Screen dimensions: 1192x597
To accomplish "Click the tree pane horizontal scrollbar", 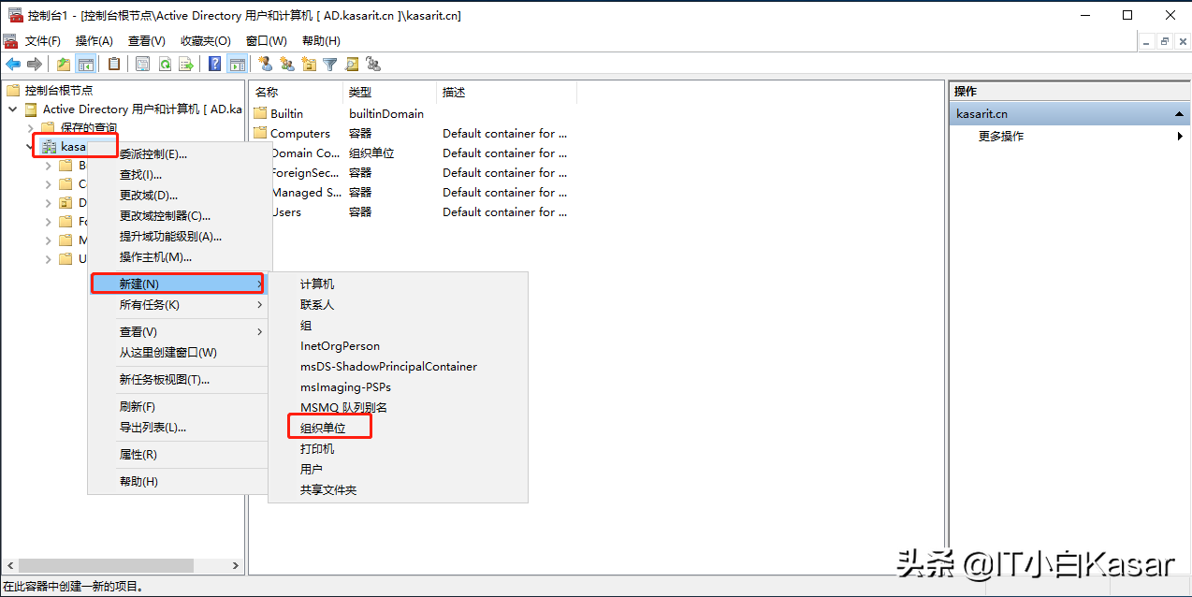I will 106,566.
